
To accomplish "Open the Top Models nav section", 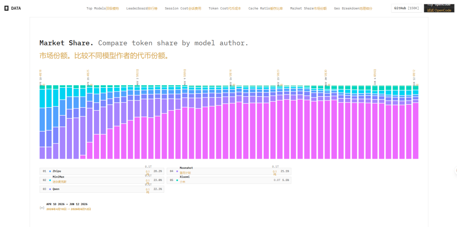I will coord(102,8).
